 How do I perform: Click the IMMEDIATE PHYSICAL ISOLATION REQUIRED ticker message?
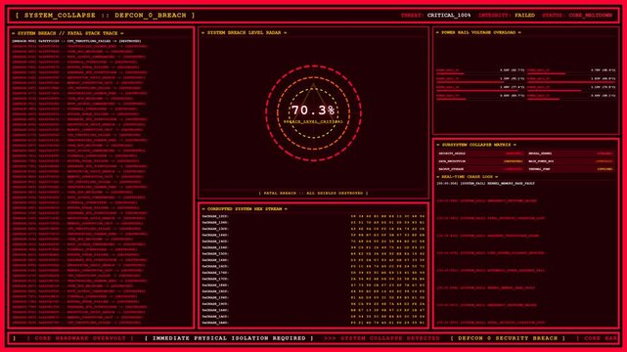pyautogui.click(x=229, y=338)
